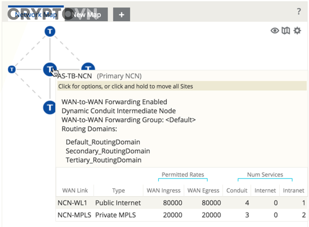Click the Intranet column header

pyautogui.click(x=294, y=190)
